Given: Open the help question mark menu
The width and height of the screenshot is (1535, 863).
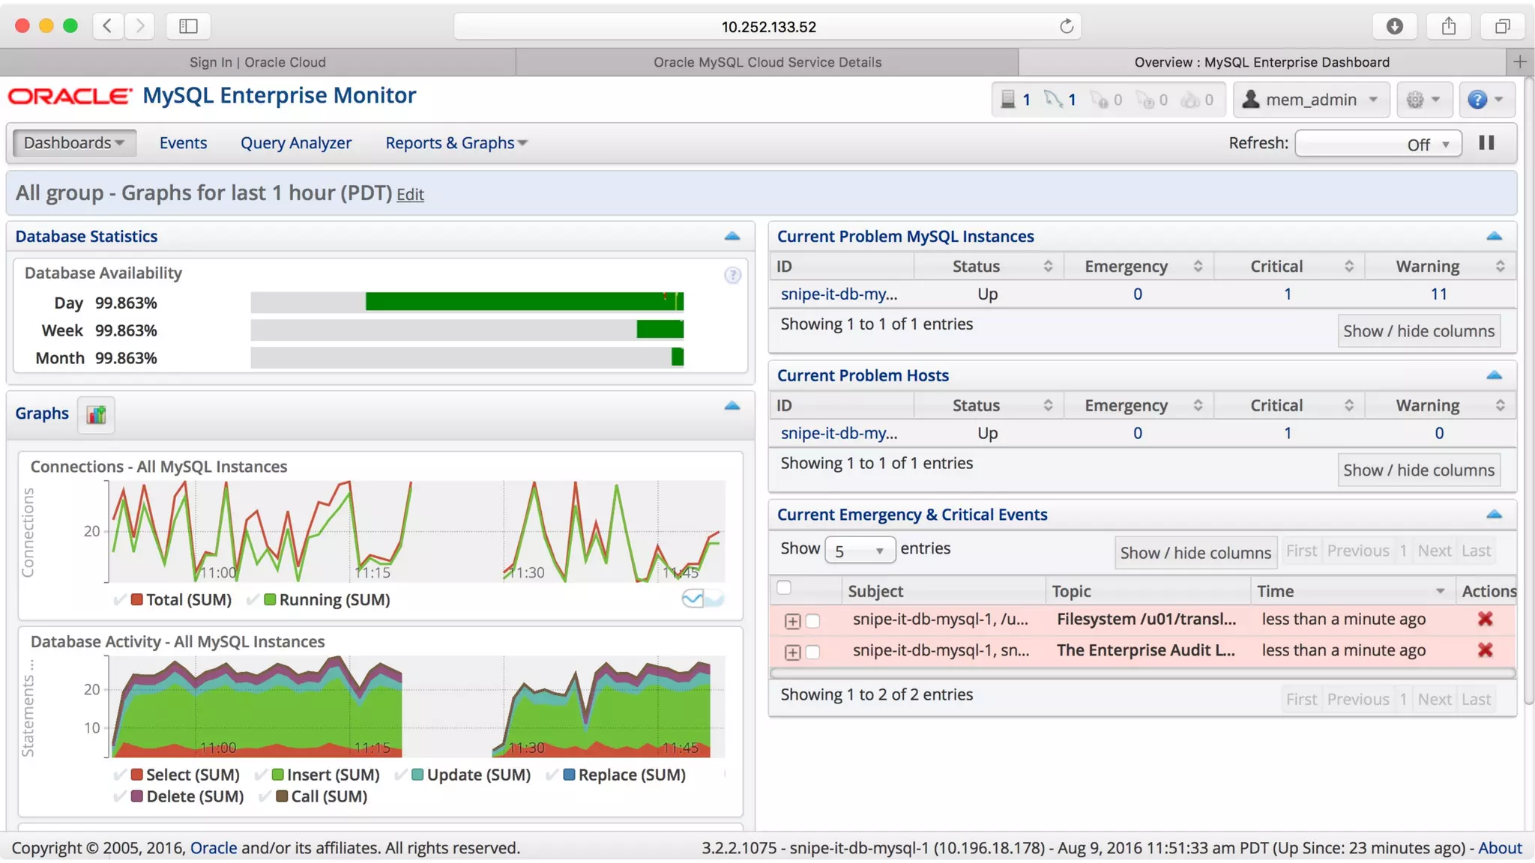Looking at the screenshot, I should click(x=1486, y=100).
